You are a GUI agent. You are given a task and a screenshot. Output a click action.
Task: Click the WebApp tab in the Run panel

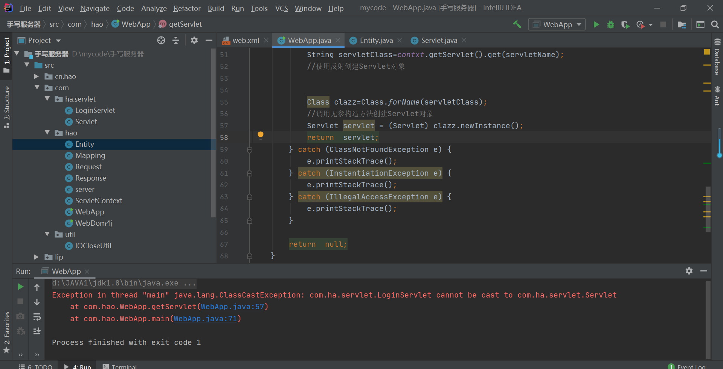click(x=66, y=271)
